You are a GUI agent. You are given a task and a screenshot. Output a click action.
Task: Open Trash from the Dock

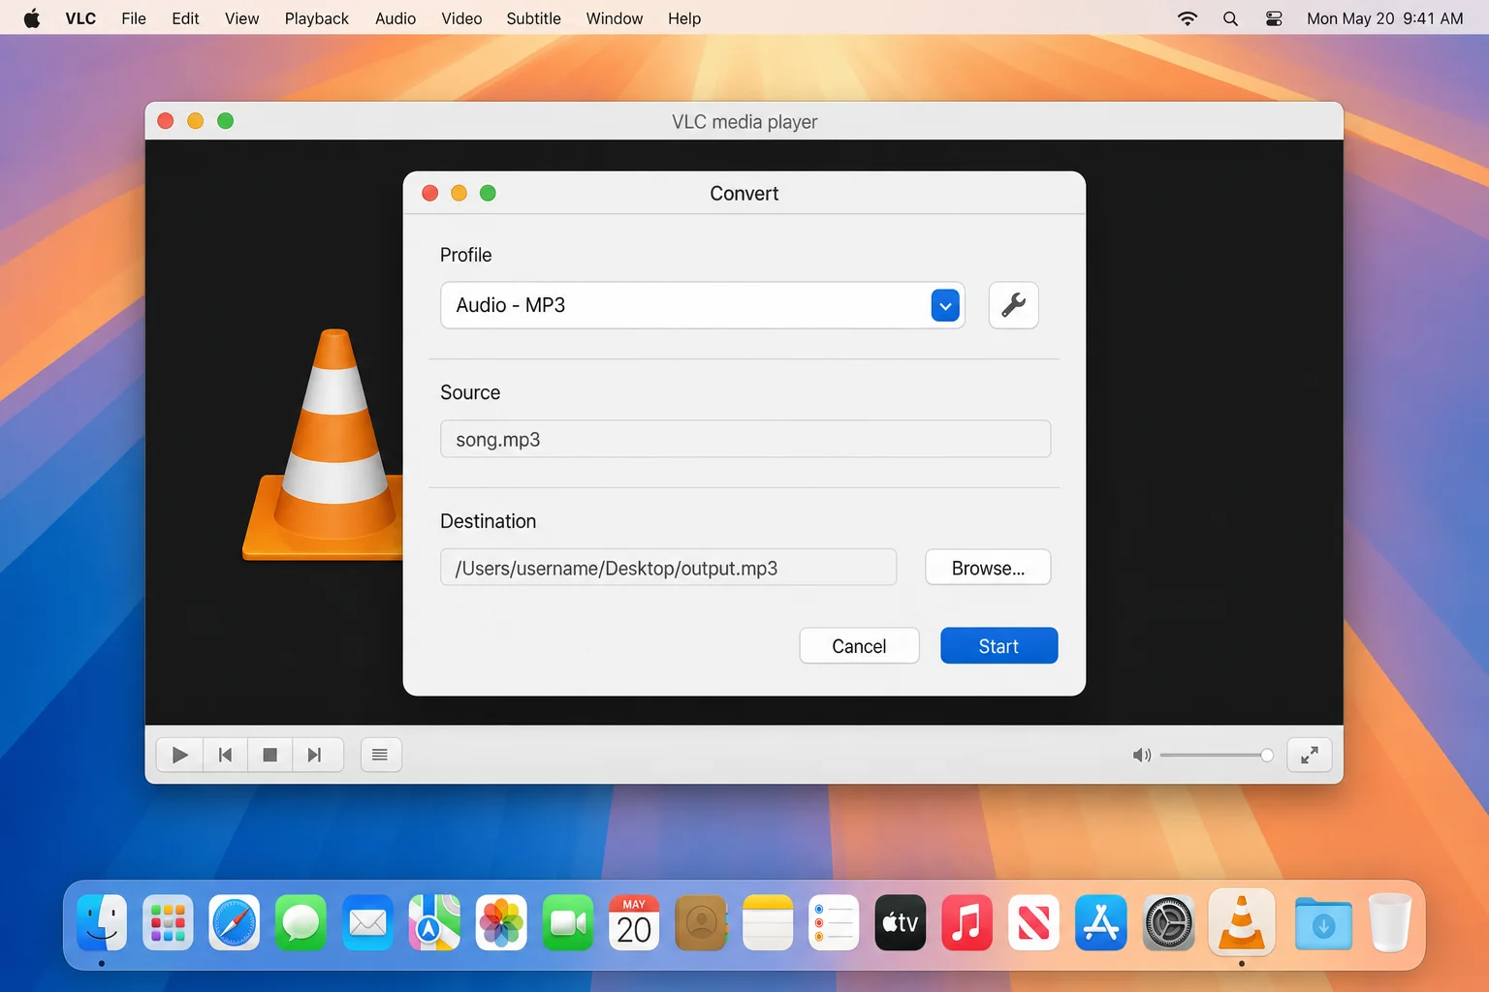tap(1389, 922)
